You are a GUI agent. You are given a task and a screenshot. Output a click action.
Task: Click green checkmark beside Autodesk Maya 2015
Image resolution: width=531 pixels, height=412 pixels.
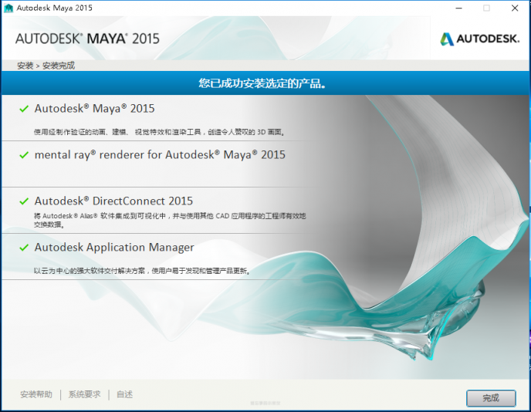coord(24,109)
